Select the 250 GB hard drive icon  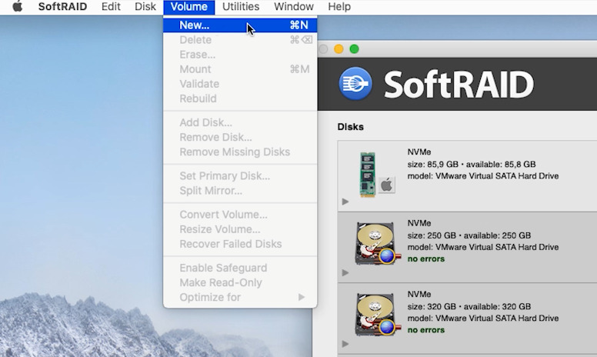click(378, 244)
